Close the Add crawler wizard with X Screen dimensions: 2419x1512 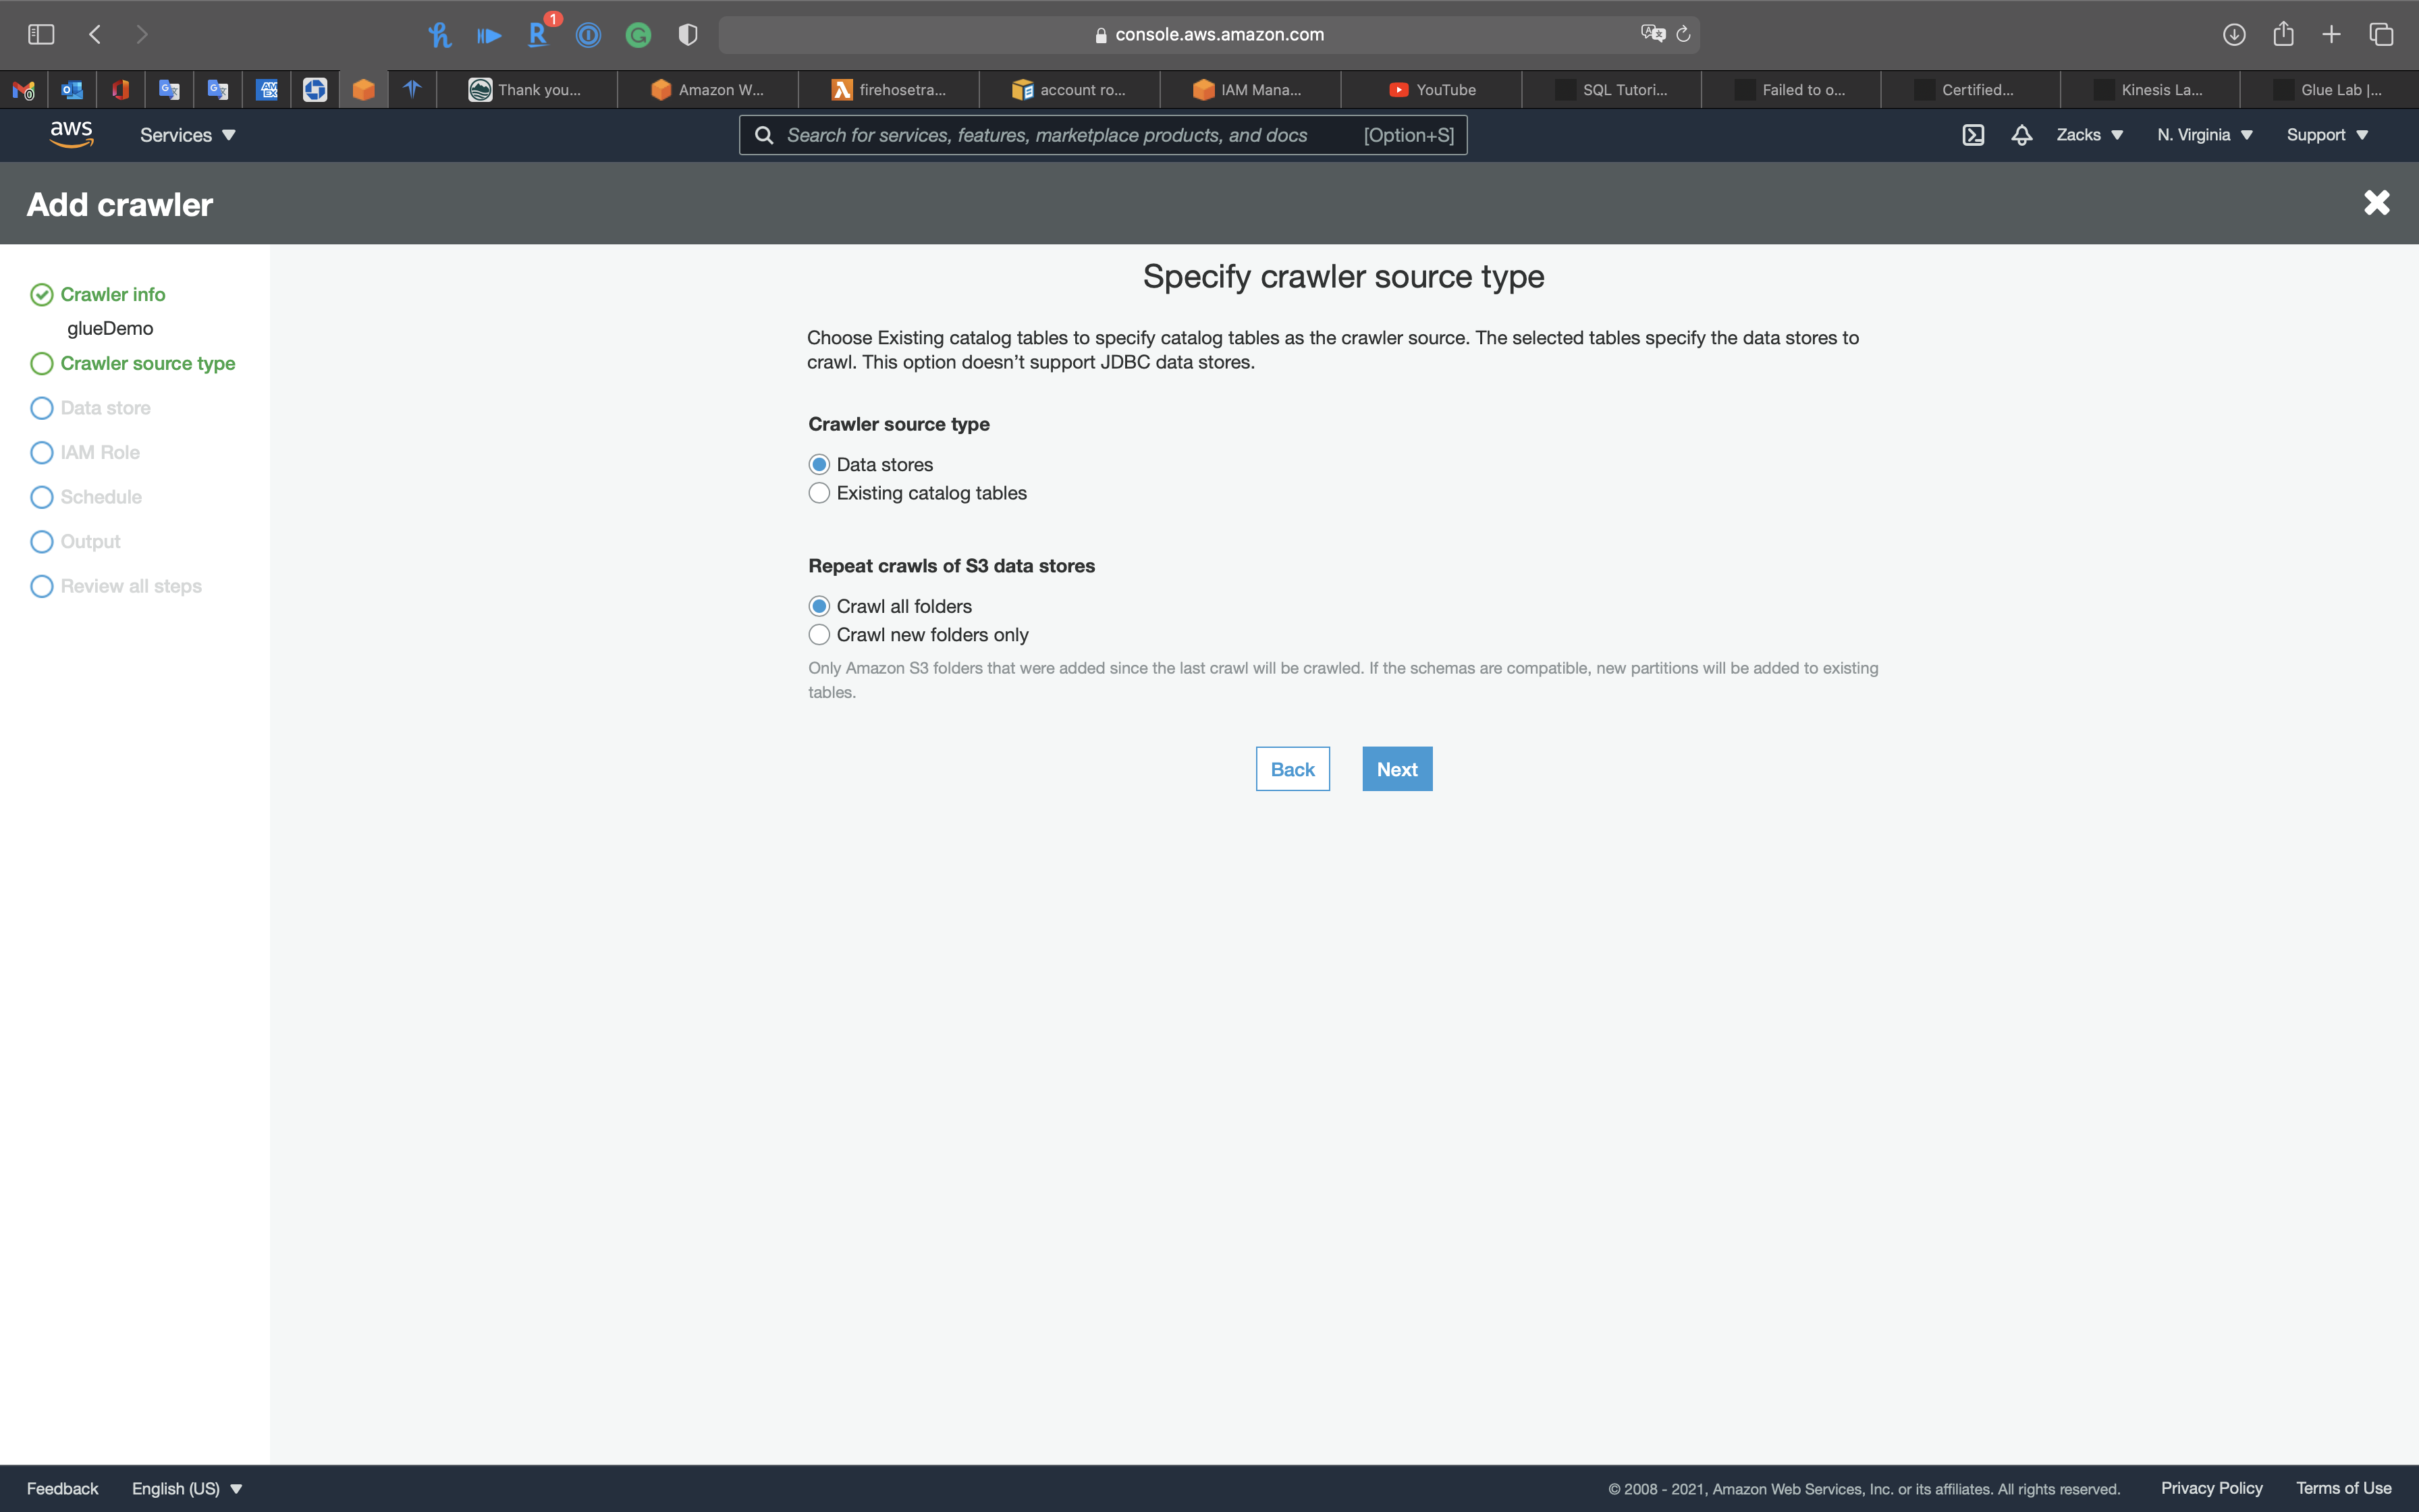click(x=2376, y=203)
